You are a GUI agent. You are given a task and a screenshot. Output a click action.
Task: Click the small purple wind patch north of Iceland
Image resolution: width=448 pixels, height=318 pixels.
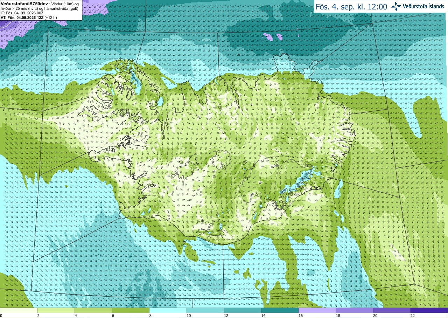point(268,37)
